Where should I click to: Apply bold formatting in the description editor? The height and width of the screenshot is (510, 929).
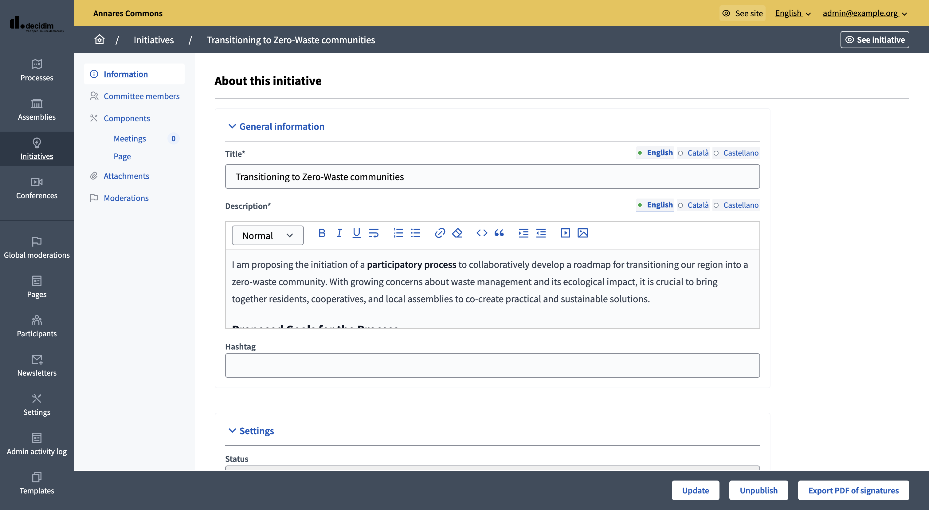(322, 233)
